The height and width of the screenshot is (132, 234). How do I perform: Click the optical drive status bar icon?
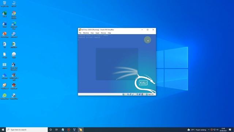(126, 94)
